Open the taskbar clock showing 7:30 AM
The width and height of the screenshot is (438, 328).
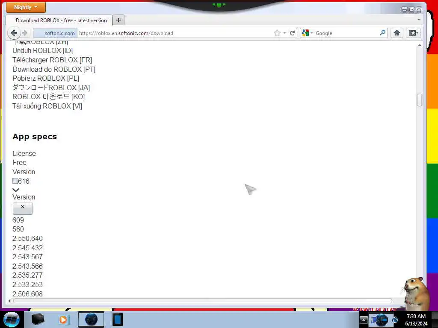tap(416, 319)
